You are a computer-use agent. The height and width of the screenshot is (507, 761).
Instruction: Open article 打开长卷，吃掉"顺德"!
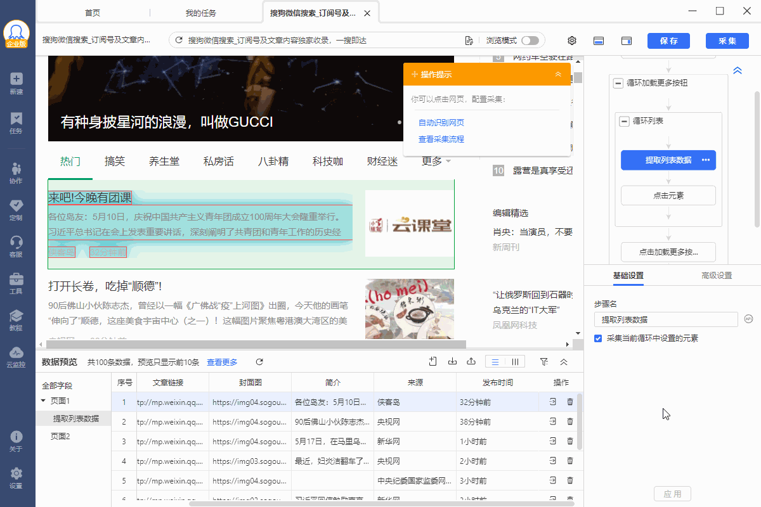pyautogui.click(x=105, y=286)
